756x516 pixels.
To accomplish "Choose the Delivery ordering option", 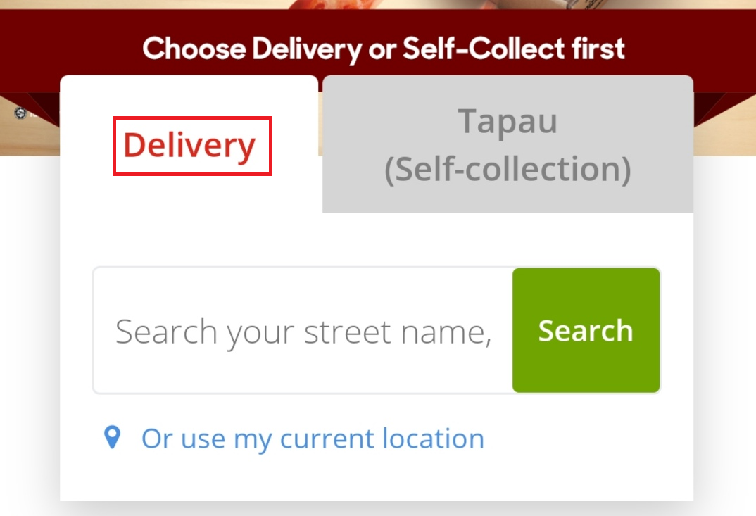I will click(x=190, y=146).
